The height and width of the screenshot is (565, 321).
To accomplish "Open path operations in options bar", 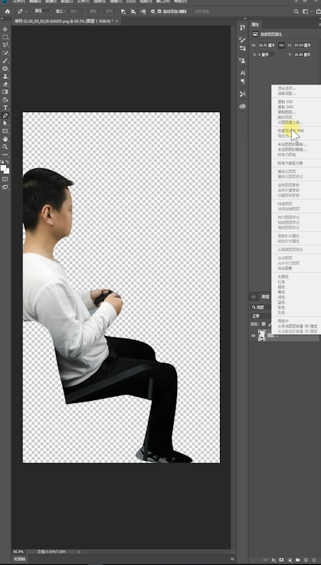I will tap(123, 12).
